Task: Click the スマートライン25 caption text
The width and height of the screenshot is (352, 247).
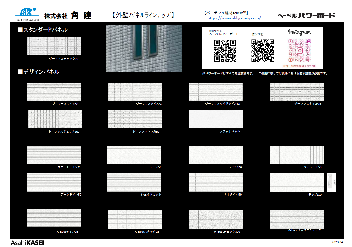Action: [x=69, y=167]
